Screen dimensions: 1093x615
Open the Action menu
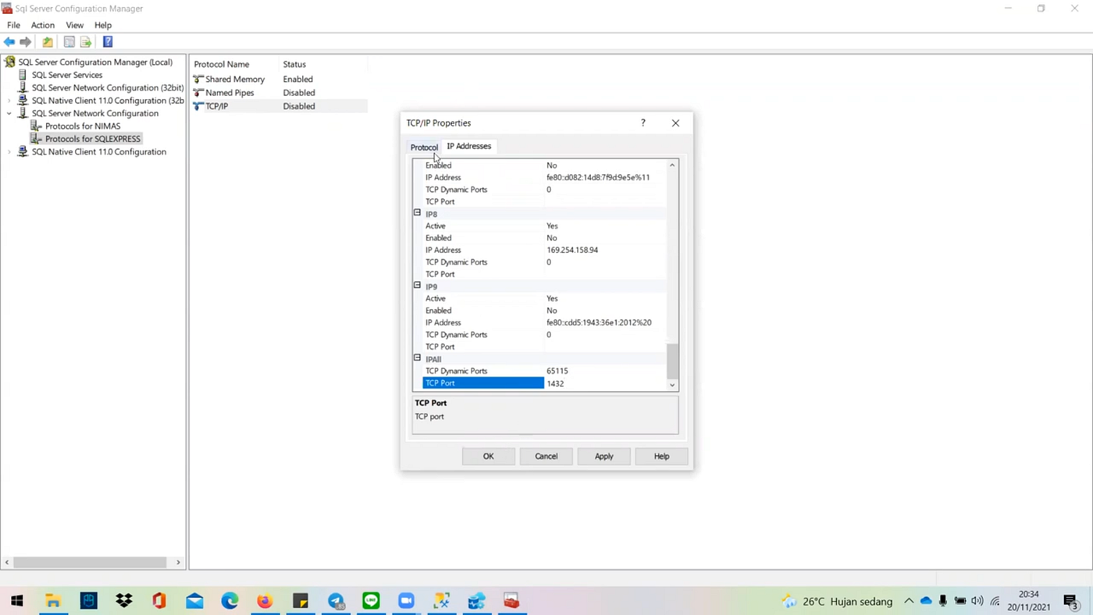(42, 25)
